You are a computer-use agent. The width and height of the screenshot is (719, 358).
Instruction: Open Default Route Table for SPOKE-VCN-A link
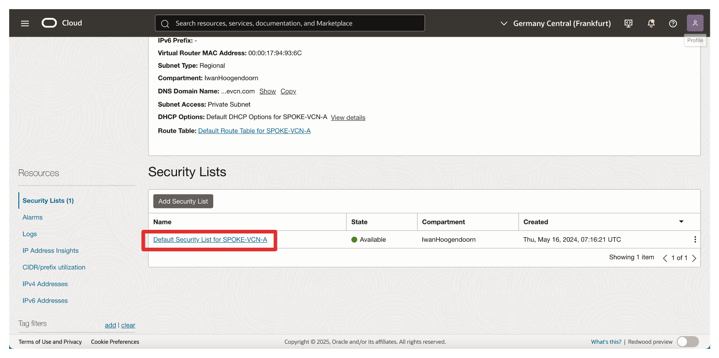(254, 131)
